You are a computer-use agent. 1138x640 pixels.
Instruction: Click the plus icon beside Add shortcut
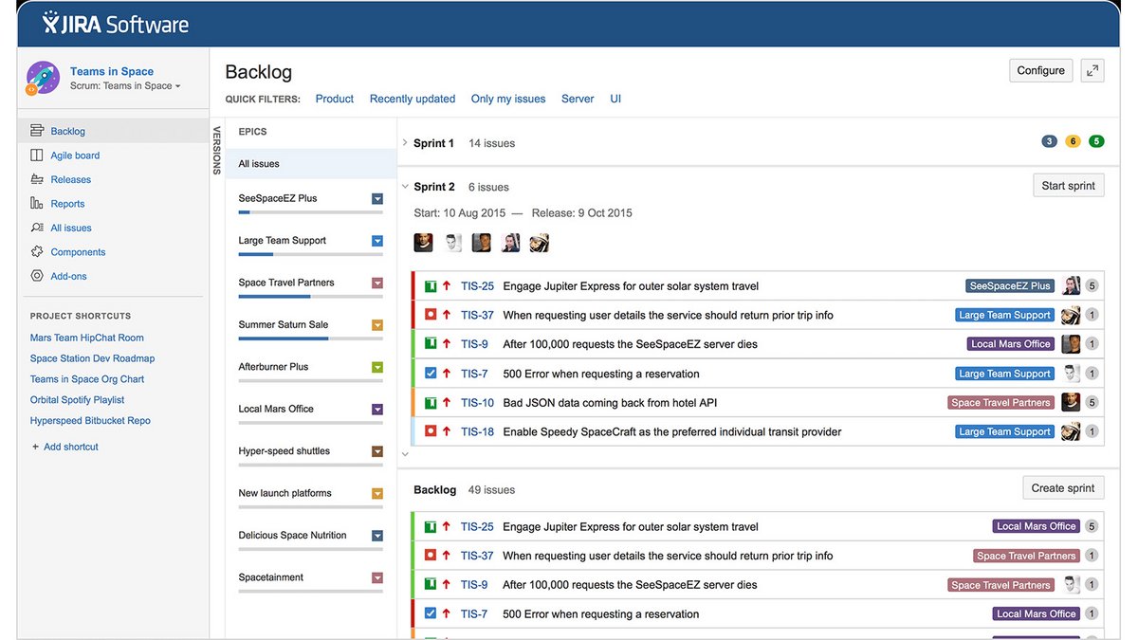(x=36, y=447)
